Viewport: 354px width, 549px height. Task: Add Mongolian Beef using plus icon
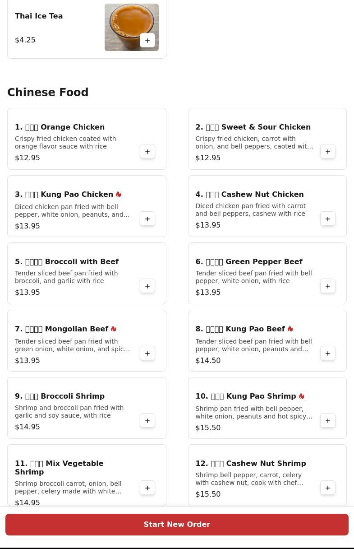click(147, 353)
